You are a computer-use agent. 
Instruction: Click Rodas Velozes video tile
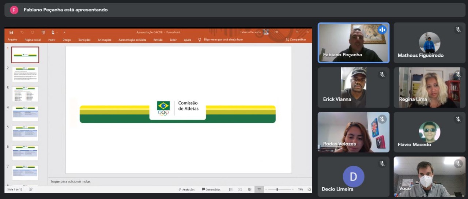coord(354,132)
